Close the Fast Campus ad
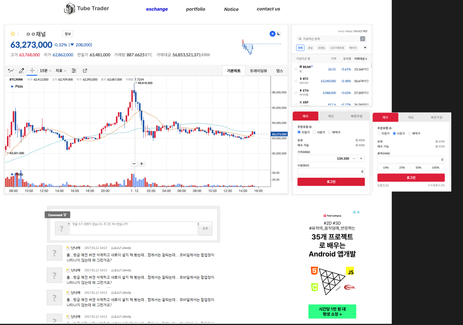The image size is (463, 325). pos(358,212)
